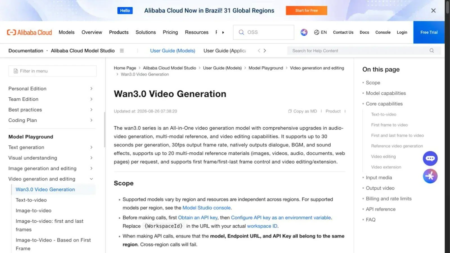
Task: Jump to Billing and rate limits
Action: click(x=389, y=199)
